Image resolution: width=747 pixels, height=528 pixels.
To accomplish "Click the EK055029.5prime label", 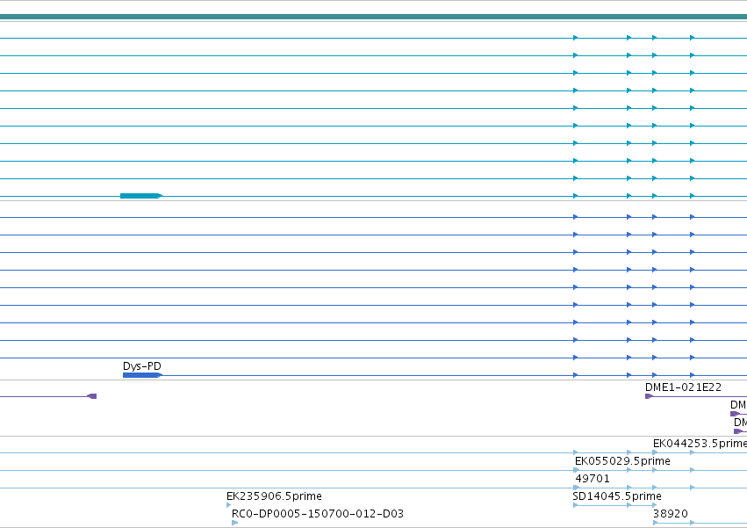I will [622, 461].
